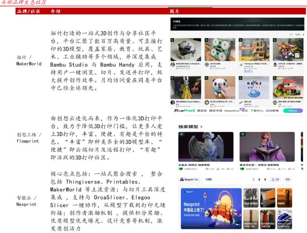Click the download icon under 童话书女孩 model

279,169
